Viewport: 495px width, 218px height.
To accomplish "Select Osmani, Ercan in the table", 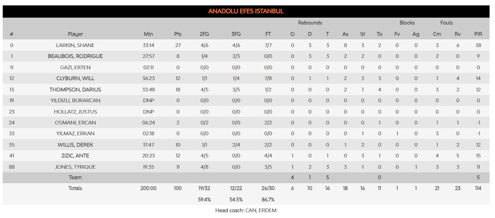I will coord(75,123).
